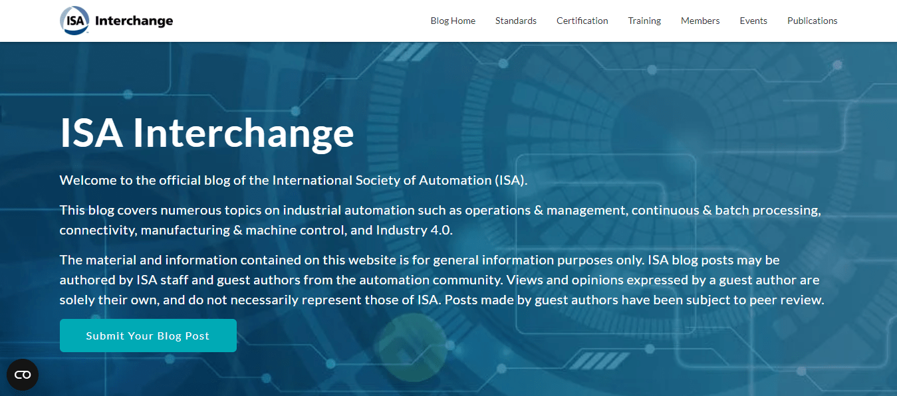The height and width of the screenshot is (396, 897).
Task: Visit the Members section
Action: click(x=700, y=21)
